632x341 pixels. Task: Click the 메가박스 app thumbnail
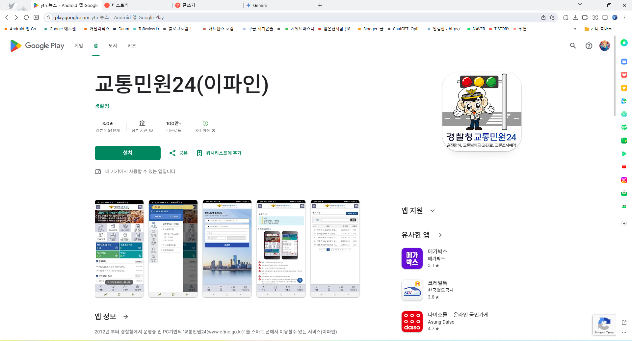(412, 258)
